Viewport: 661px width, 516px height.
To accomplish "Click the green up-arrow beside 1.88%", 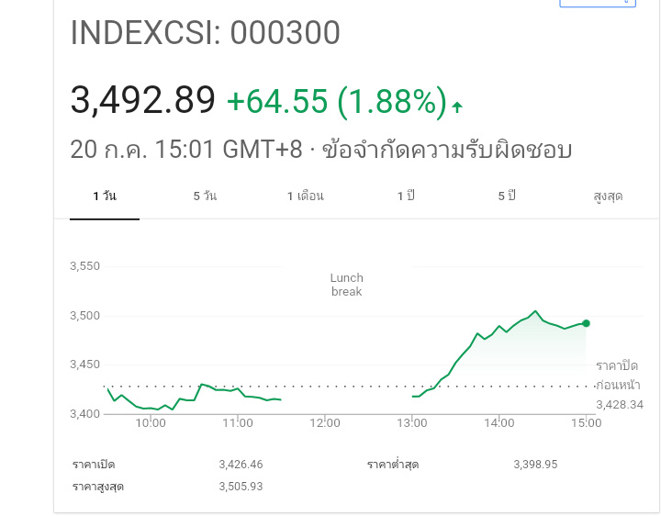I will [x=457, y=107].
